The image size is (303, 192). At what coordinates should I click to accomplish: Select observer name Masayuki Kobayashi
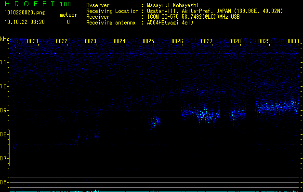pyautogui.click(x=173, y=5)
